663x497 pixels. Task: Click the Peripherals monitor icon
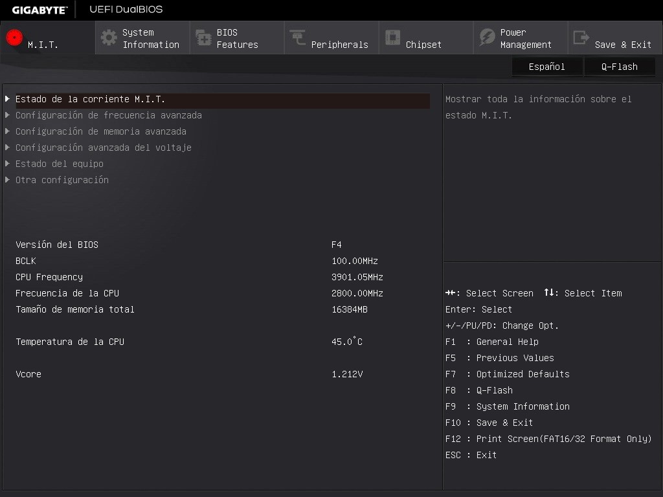coord(297,37)
